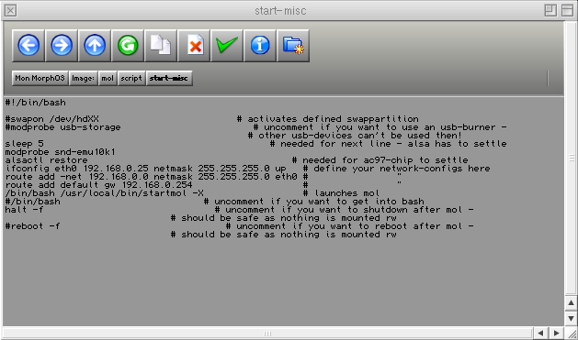Screen dimensions: 578x340
Task: Click the 'alsactl restore' text
Action: tap(47, 160)
